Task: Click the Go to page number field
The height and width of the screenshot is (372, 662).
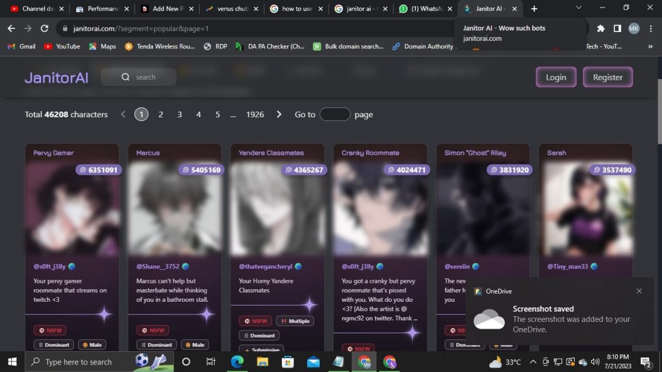Action: click(335, 114)
